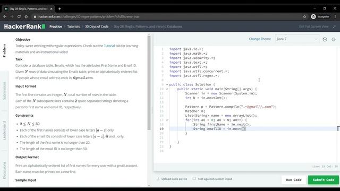This screenshot has height=191, width=340.
Task: Click the Submit Code button
Action: point(324,180)
